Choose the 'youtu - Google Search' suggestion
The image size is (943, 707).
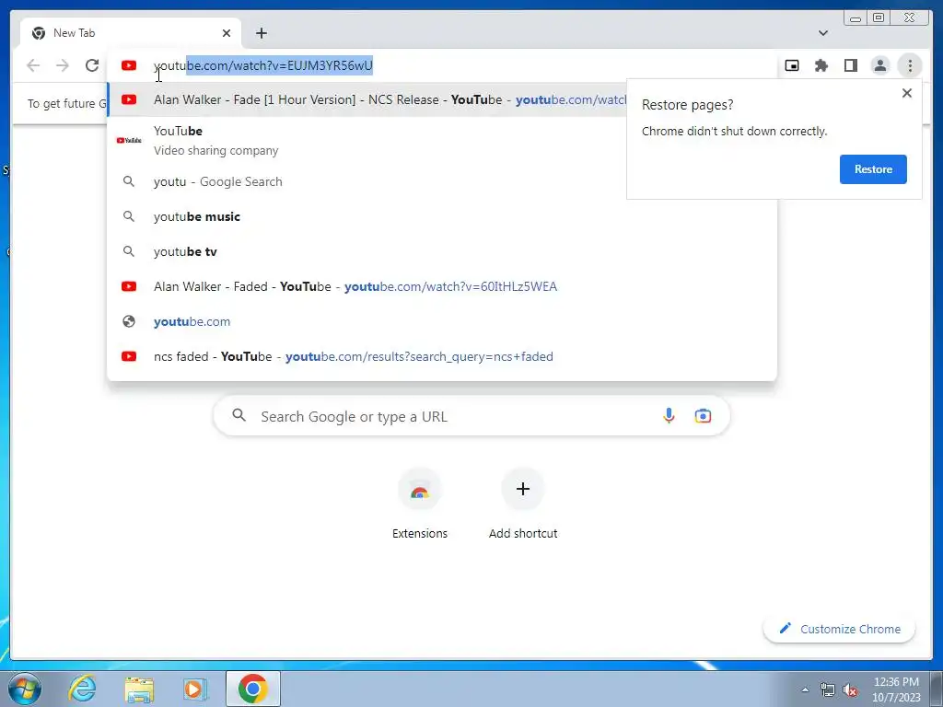pos(367,181)
